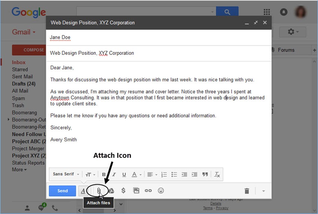Click the phone calls icon
The width and height of the screenshot is (318, 214).
(55, 208)
